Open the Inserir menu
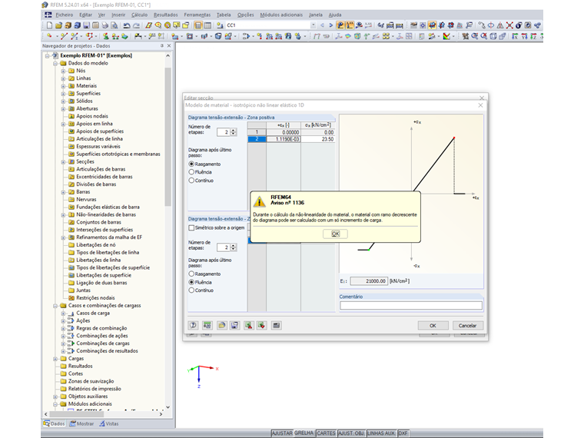This screenshot has height=438, width=584. (x=118, y=15)
